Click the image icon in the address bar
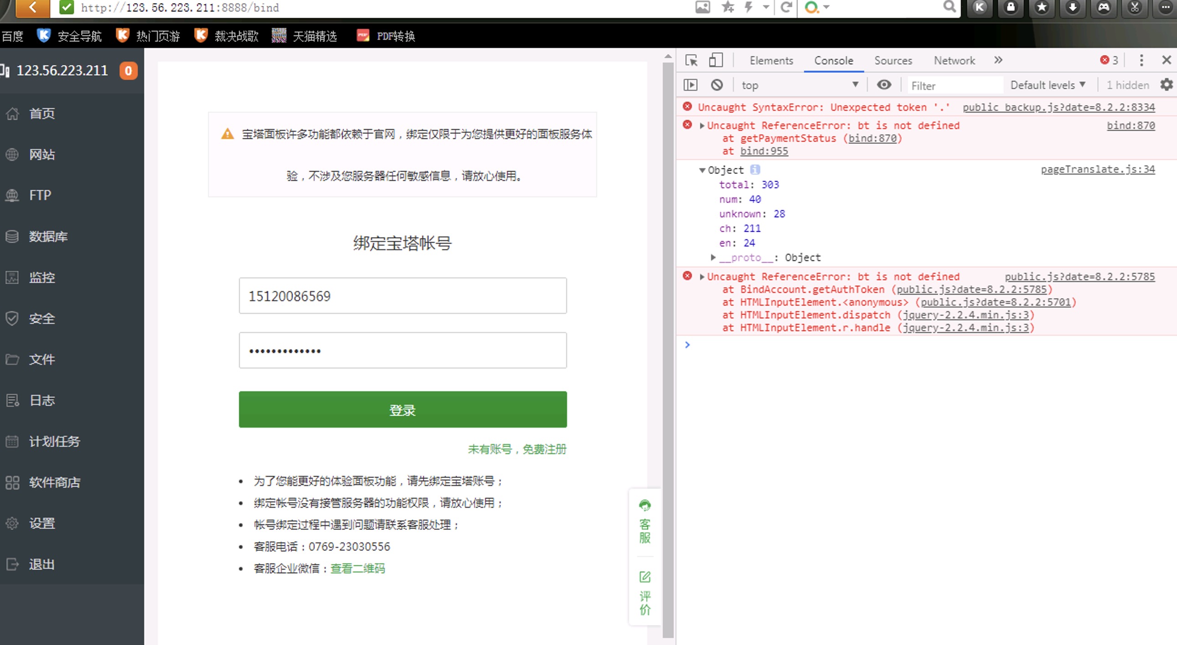 [702, 7]
